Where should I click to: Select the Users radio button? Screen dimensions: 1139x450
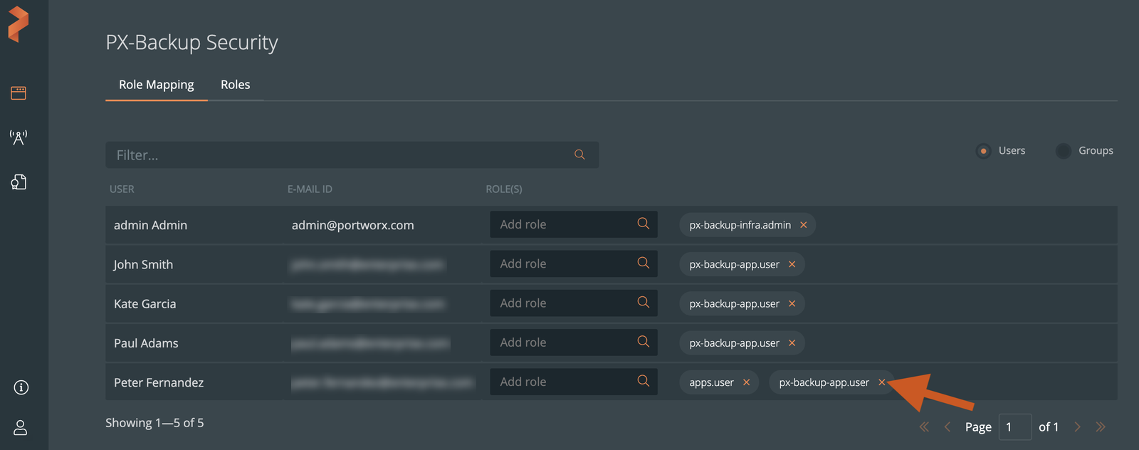coord(984,151)
